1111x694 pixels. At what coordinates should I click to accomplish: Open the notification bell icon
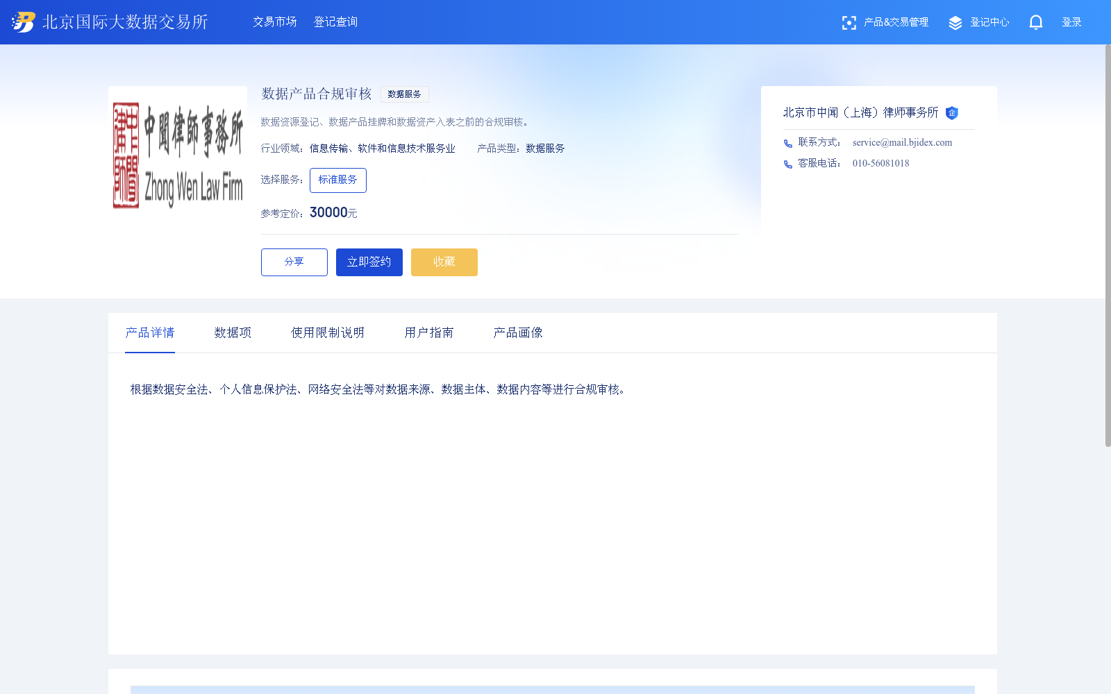tap(1035, 22)
